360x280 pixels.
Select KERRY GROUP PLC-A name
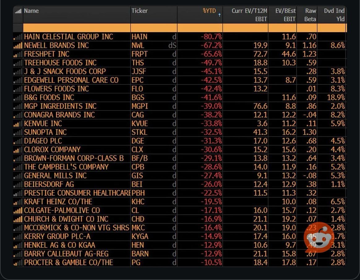[57, 237]
